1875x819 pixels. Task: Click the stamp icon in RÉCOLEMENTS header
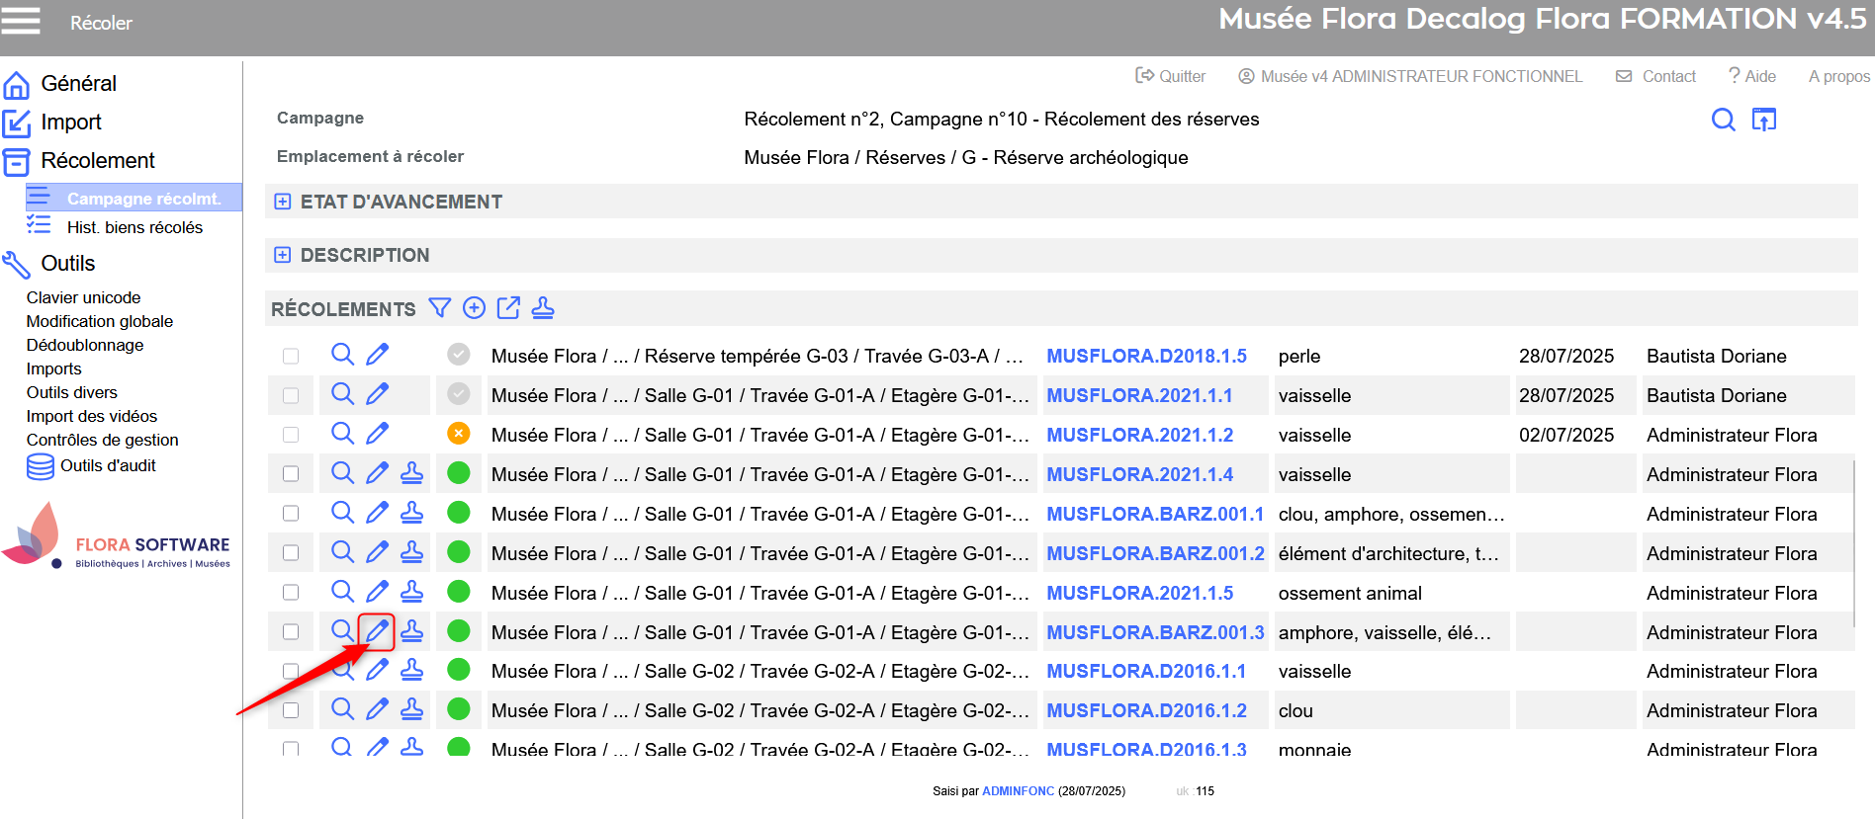(x=543, y=308)
